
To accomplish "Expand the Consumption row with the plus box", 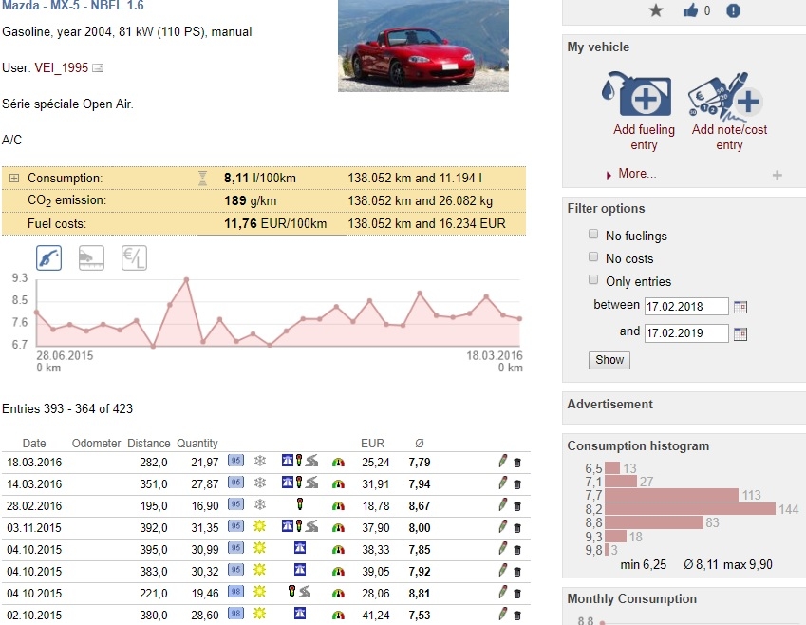I will [14, 178].
